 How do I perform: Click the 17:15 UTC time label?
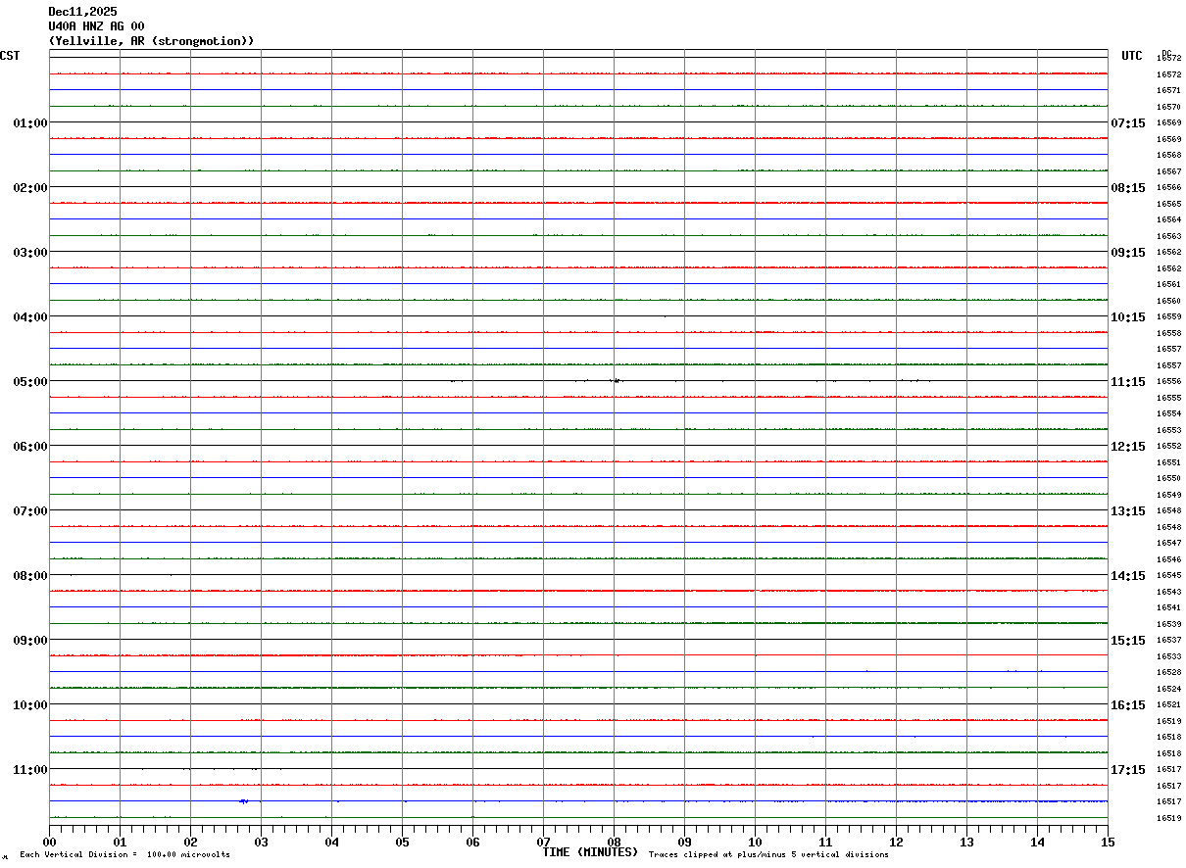1128,770
